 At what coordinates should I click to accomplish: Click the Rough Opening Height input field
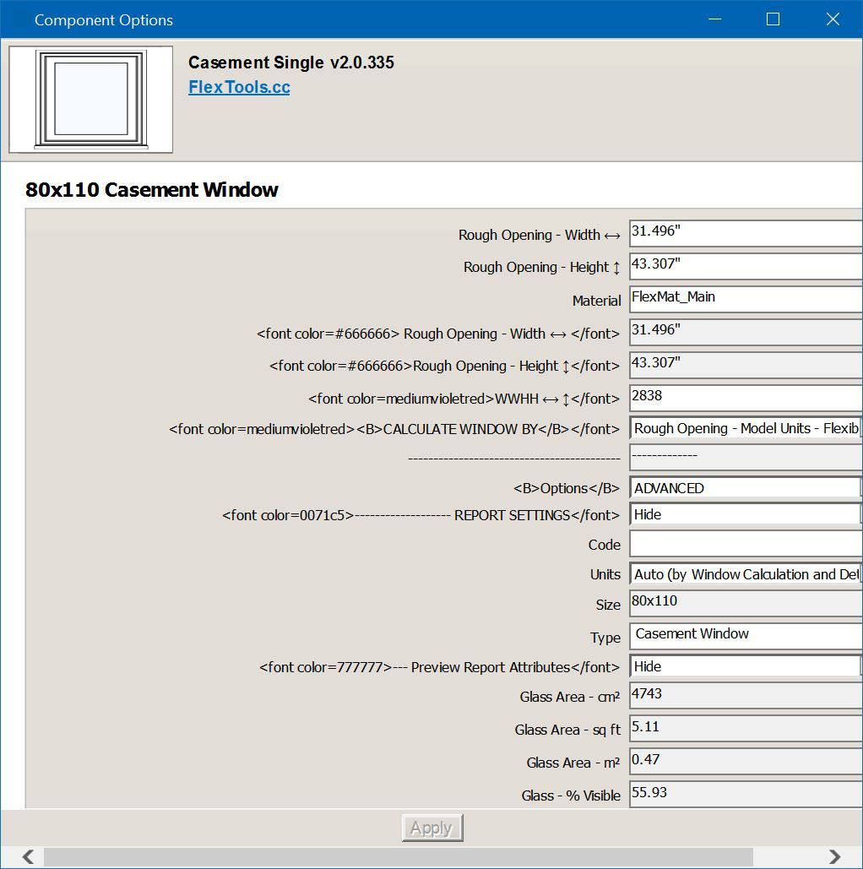coord(745,266)
